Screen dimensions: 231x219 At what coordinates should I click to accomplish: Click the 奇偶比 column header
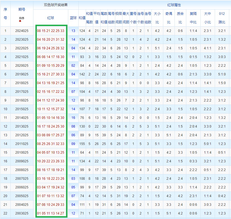169,18
